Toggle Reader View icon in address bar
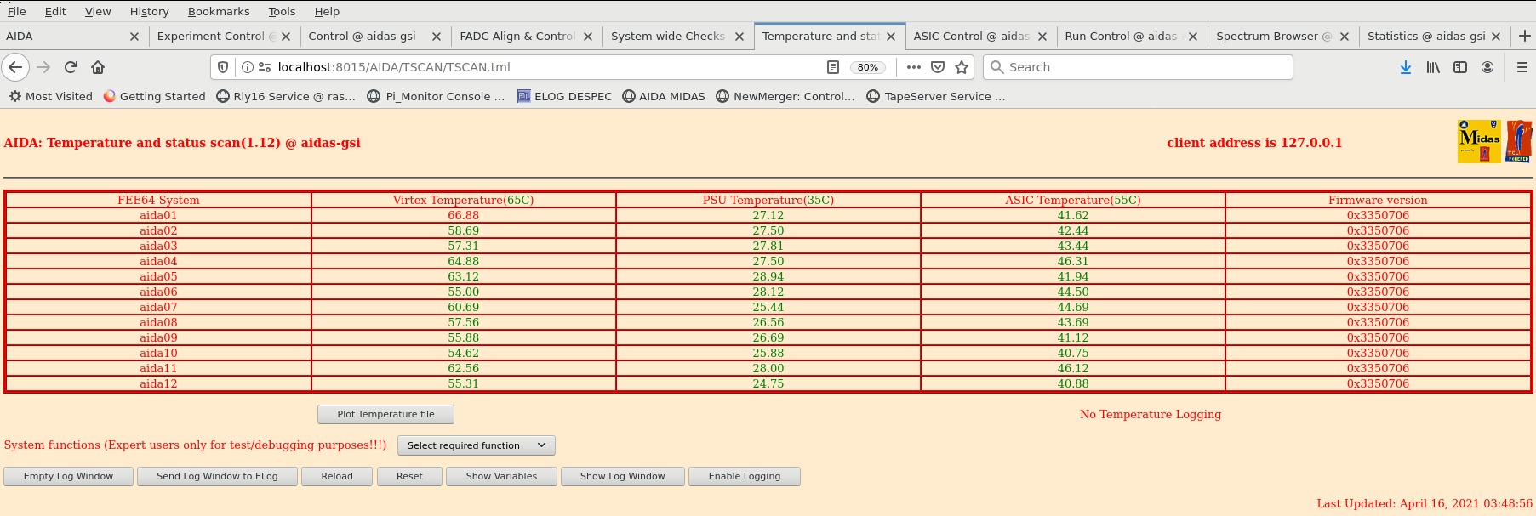Viewport: 1536px width, 516px height. 833,67
